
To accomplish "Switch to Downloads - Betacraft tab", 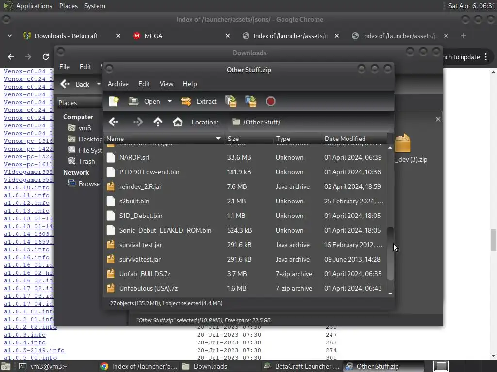I will 66,36.
